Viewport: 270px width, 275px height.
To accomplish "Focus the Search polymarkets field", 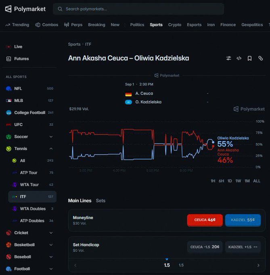I will click(138, 9).
